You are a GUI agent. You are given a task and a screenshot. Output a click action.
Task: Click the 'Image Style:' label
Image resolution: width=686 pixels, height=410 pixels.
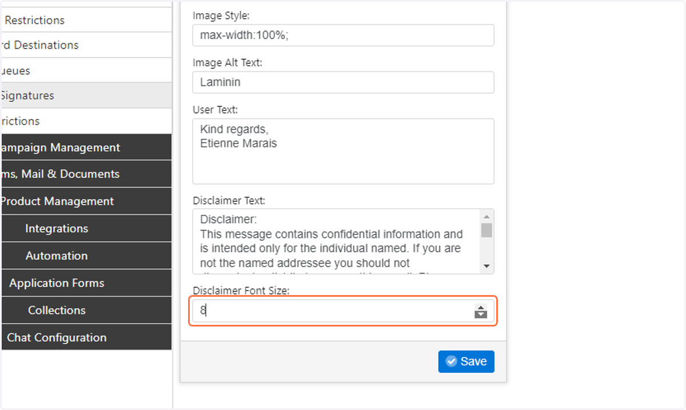point(221,15)
